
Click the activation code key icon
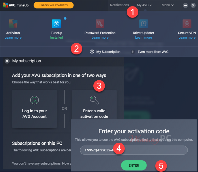coord(94,100)
